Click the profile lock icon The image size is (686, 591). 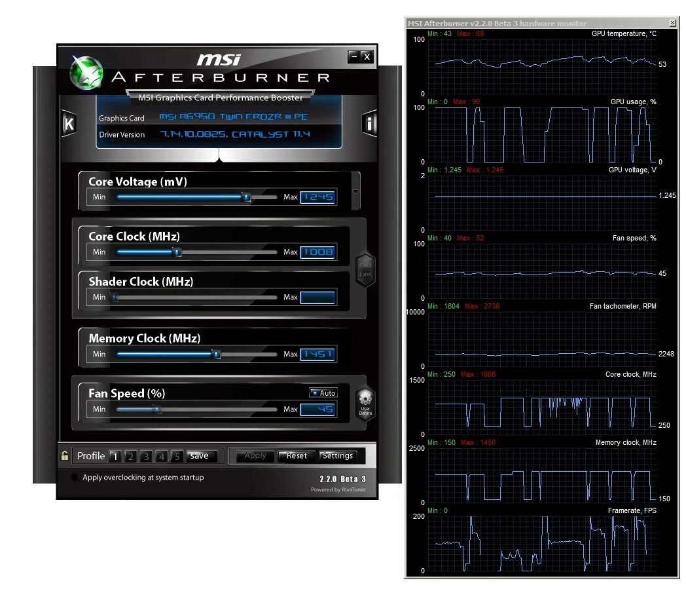coord(65,456)
